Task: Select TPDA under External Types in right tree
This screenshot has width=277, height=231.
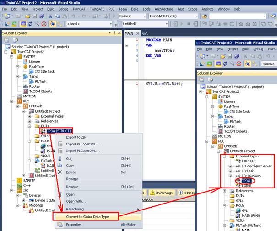Action: tap(247, 180)
